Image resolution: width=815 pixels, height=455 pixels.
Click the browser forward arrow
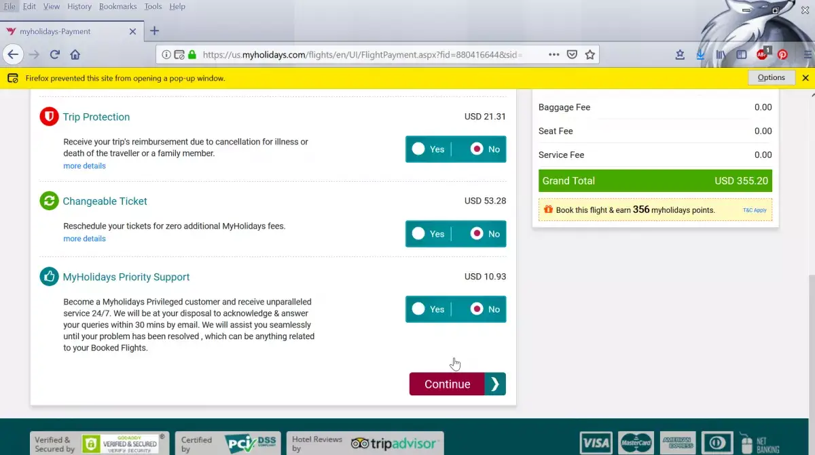click(34, 54)
